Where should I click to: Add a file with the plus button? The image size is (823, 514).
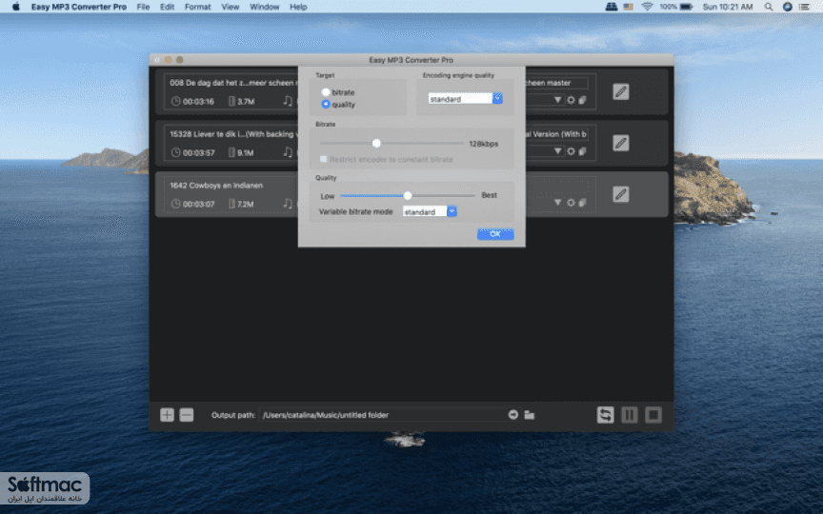[x=167, y=415]
